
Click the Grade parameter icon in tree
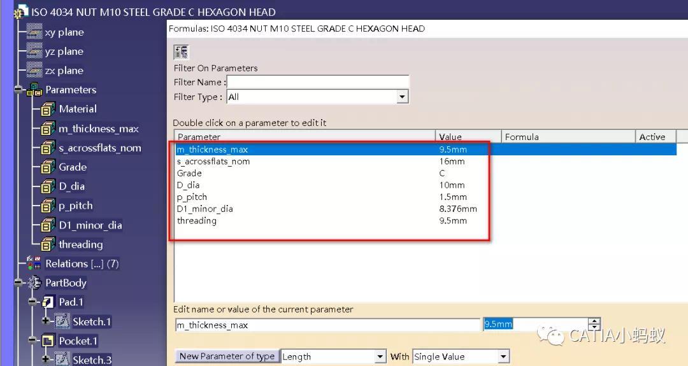click(x=48, y=167)
